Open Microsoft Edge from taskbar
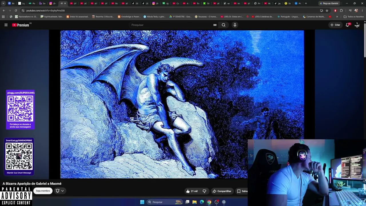The height and width of the screenshot is (206, 366). click(x=202, y=202)
